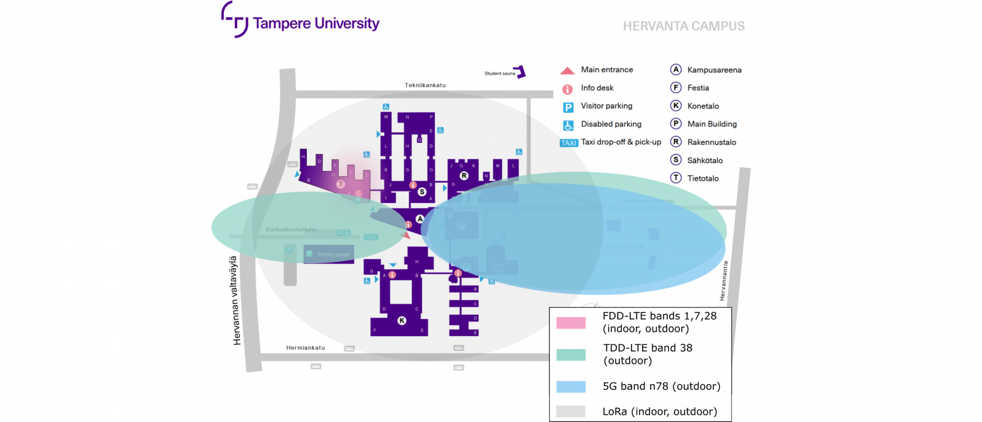Image resolution: width=982 pixels, height=422 pixels.
Task: Click the Visitor parking P legend icon
Action: pyautogui.click(x=568, y=107)
